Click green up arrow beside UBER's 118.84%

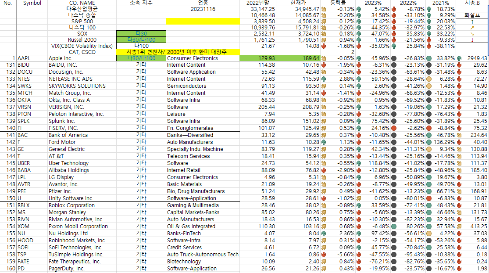pyautogui.click(x=359, y=163)
